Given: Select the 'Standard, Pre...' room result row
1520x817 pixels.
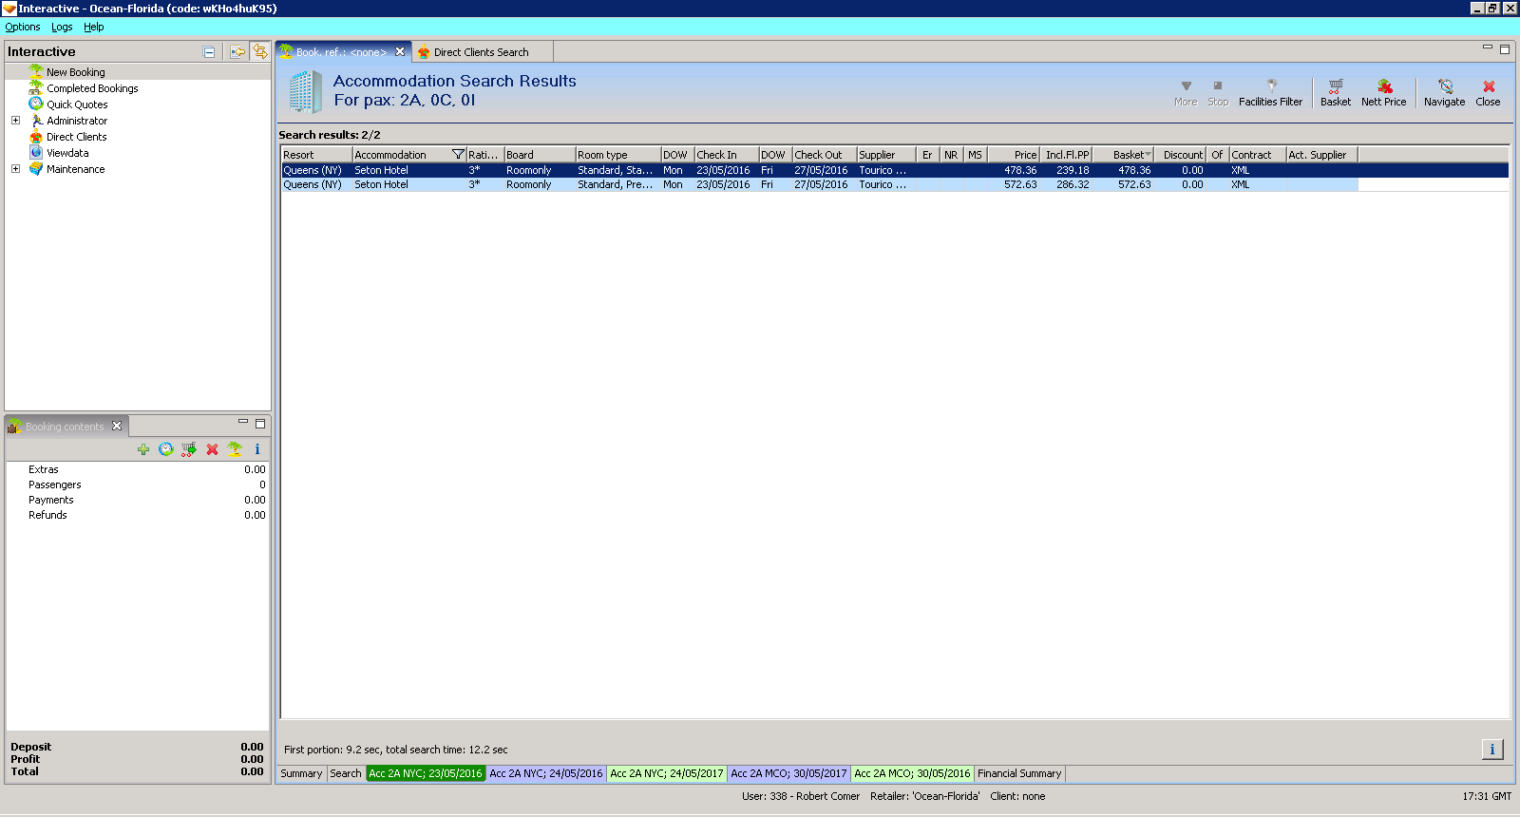Looking at the screenshot, I should pyautogui.click(x=820, y=184).
